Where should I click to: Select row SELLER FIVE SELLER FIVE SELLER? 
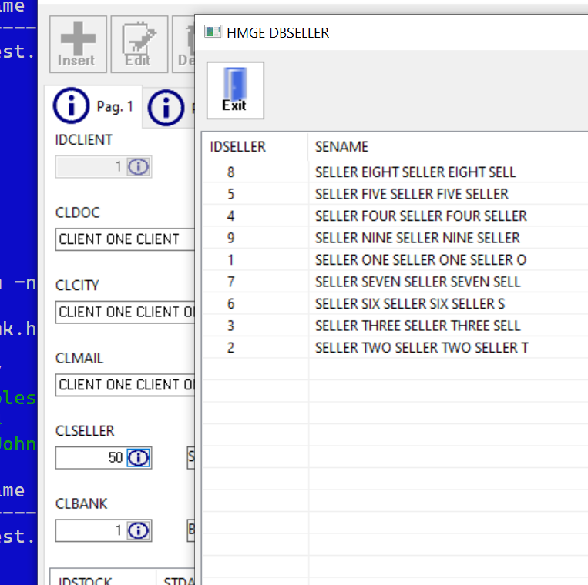pos(395,194)
